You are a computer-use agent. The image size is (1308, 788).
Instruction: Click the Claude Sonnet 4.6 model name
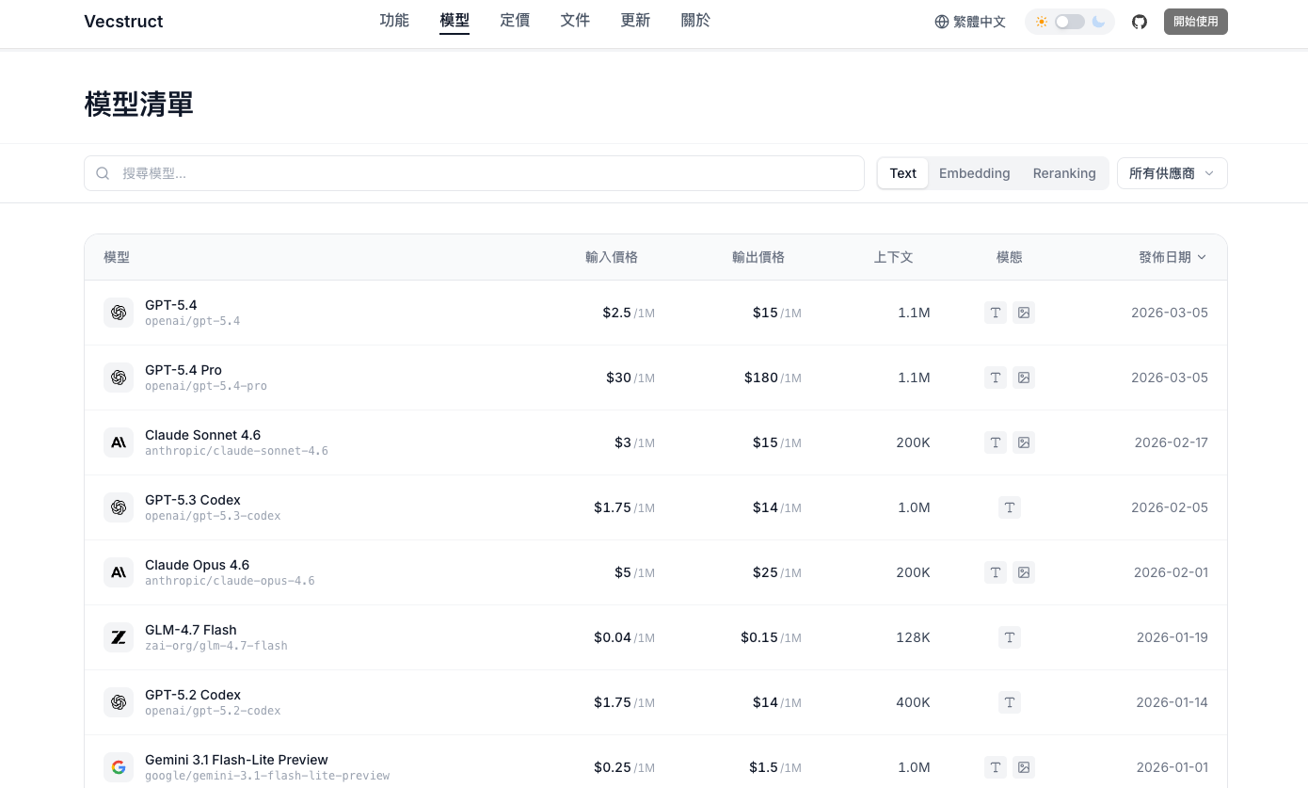(202, 435)
